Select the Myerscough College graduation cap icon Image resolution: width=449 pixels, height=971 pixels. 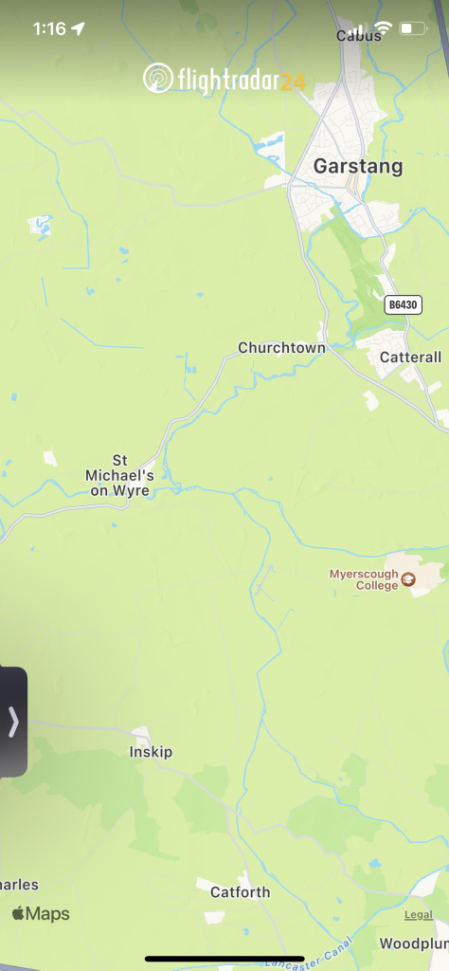408,579
